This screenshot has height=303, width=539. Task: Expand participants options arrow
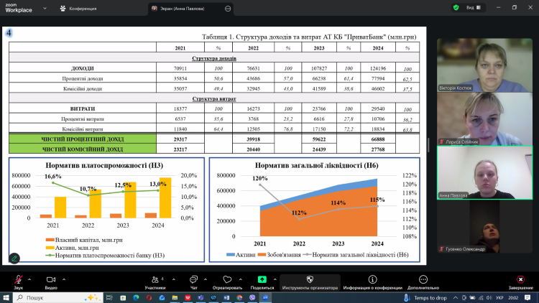click(174, 279)
